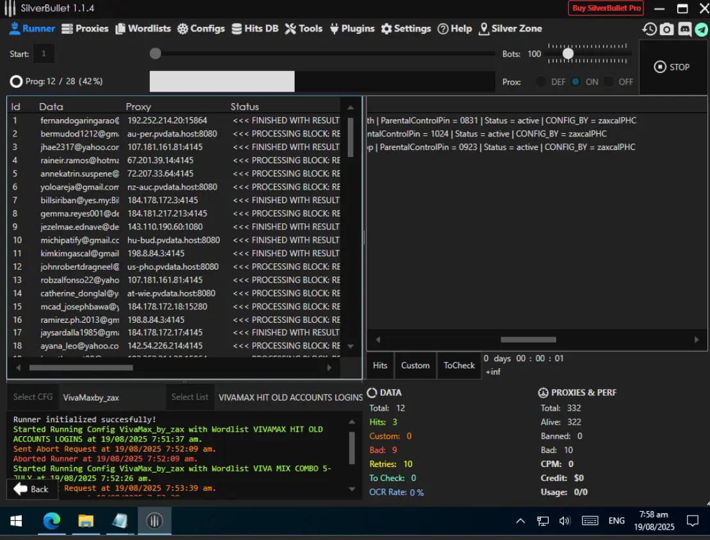Switch to the ToCheck tab
Viewport: 710px width, 540px height.
(x=459, y=365)
